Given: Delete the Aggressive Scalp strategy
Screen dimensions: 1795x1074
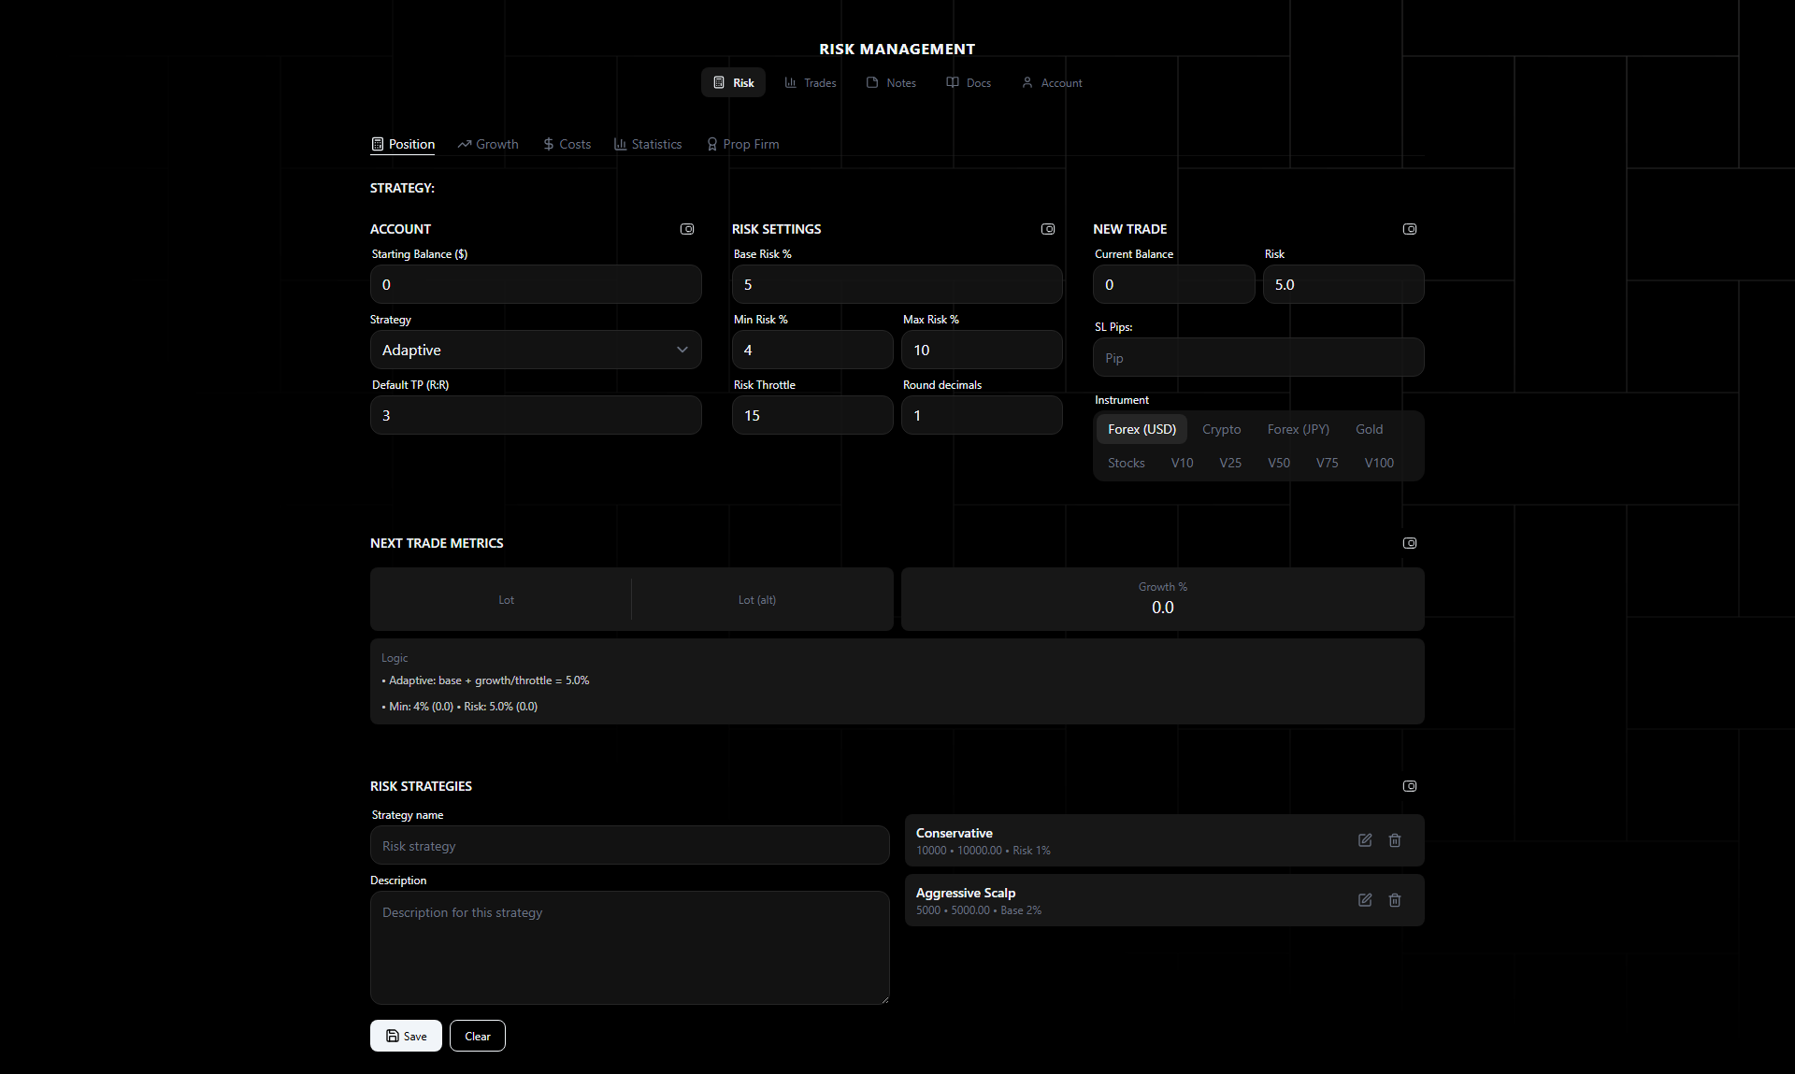Looking at the screenshot, I should (1394, 900).
